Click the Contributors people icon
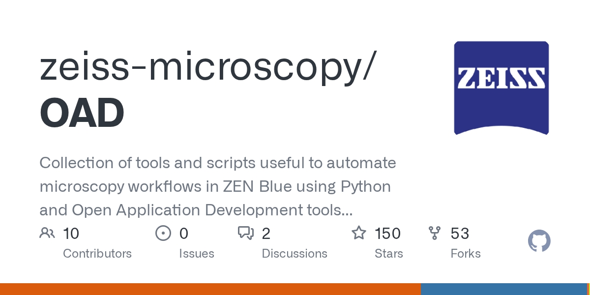Screen dimensions: 590x295 pyautogui.click(x=47, y=233)
